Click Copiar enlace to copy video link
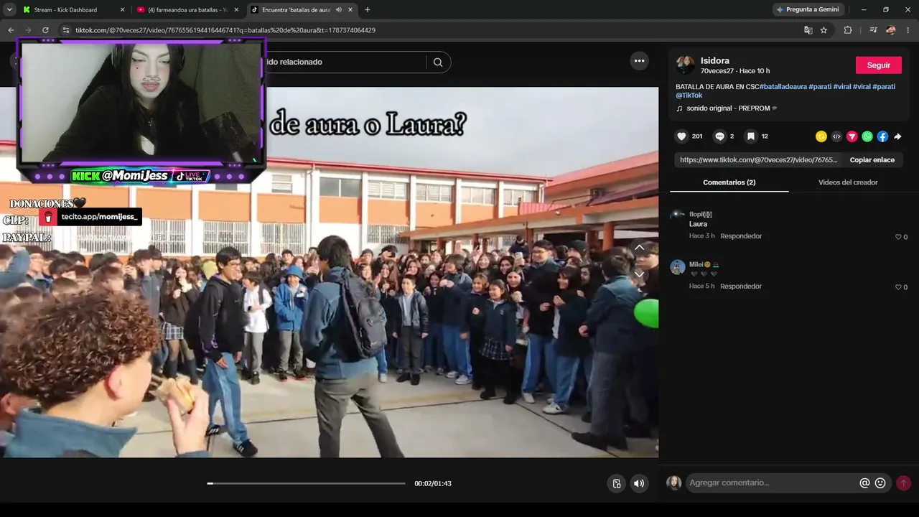The image size is (919, 517). [x=872, y=160]
